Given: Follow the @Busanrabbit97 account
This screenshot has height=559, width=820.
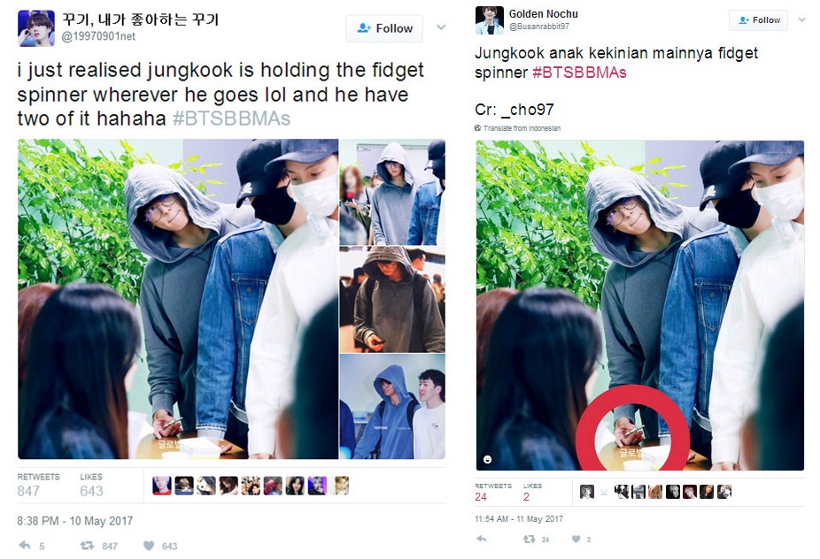Looking at the screenshot, I should [758, 19].
